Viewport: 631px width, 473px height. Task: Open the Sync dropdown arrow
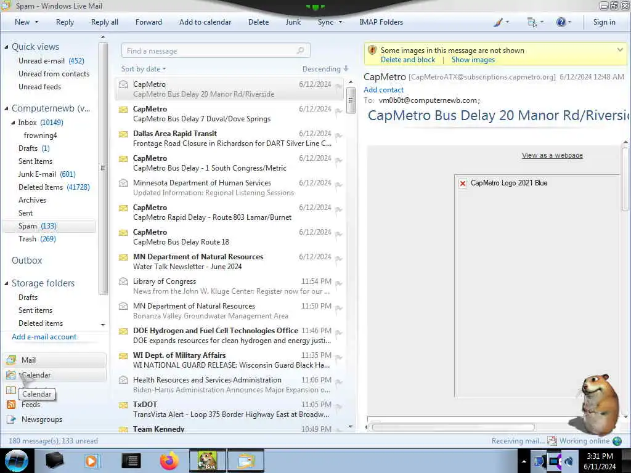[x=340, y=22]
